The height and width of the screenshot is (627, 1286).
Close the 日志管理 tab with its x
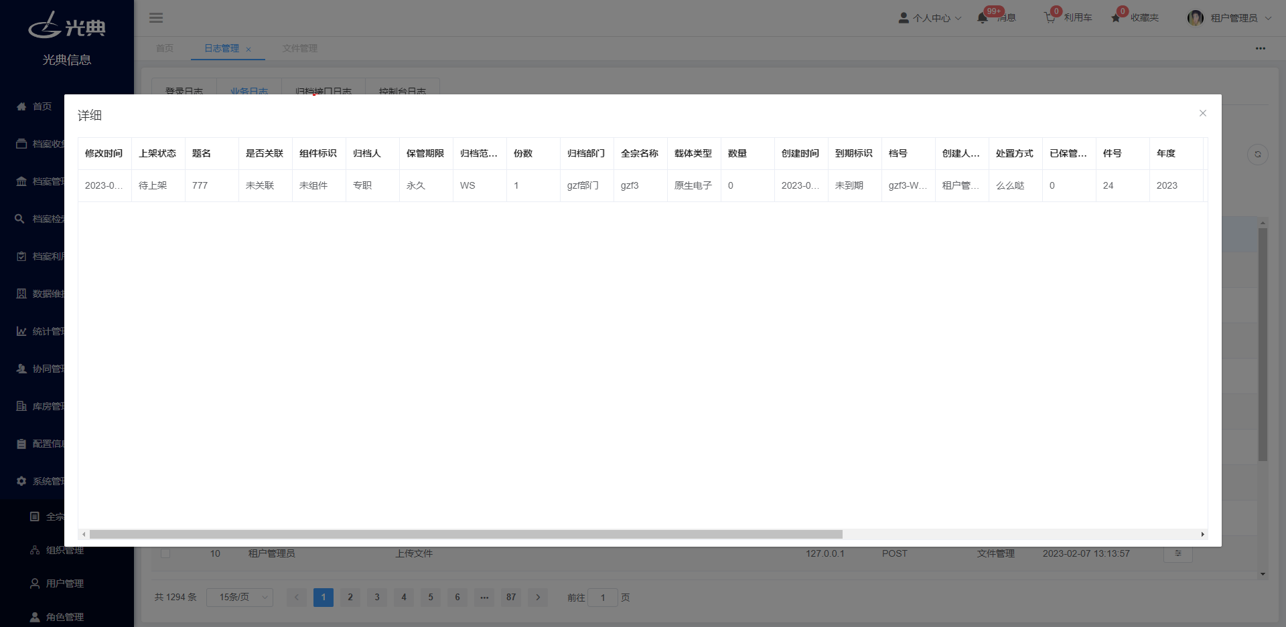coord(248,49)
